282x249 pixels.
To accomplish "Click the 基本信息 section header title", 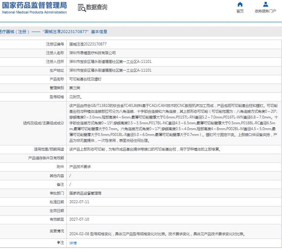I will [99, 32].
